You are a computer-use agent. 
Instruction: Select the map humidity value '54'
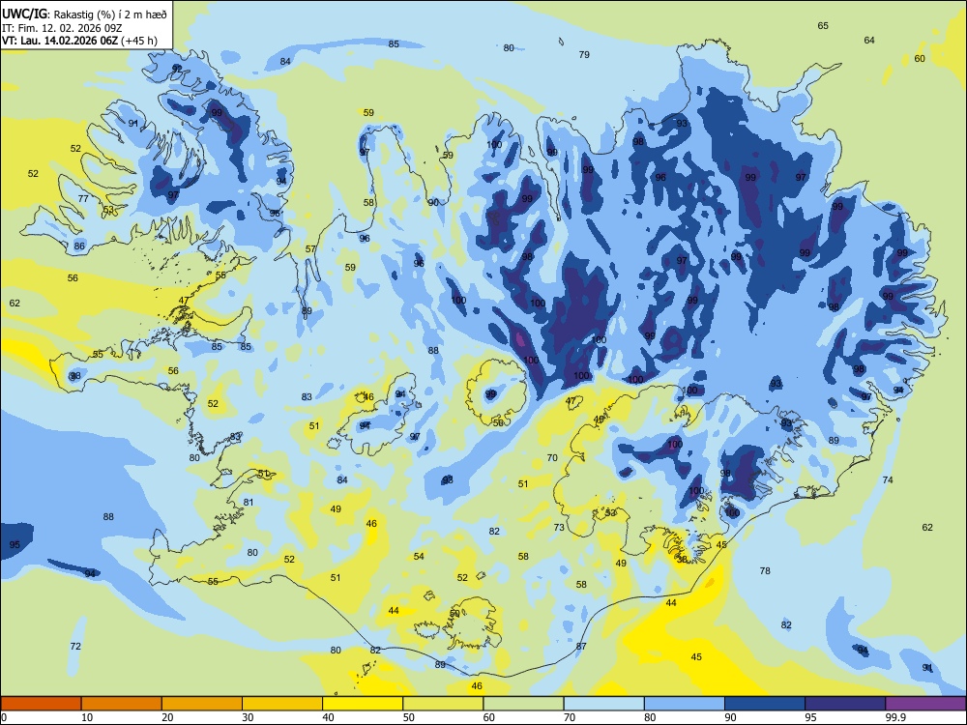419,556
